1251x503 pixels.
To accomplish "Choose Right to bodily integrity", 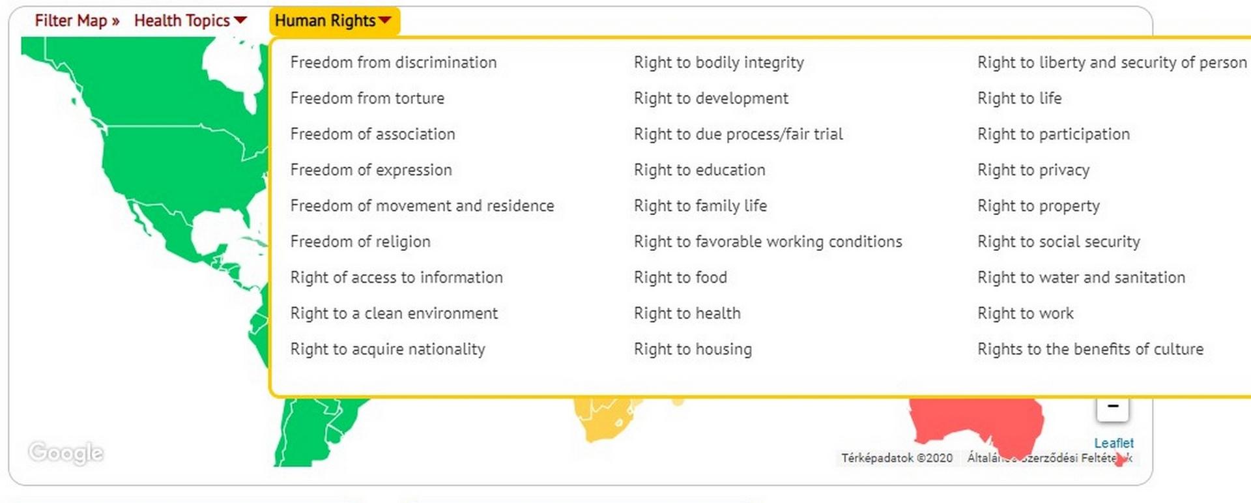I will pyautogui.click(x=719, y=63).
